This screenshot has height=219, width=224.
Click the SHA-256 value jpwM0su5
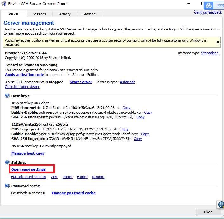pos(91,117)
